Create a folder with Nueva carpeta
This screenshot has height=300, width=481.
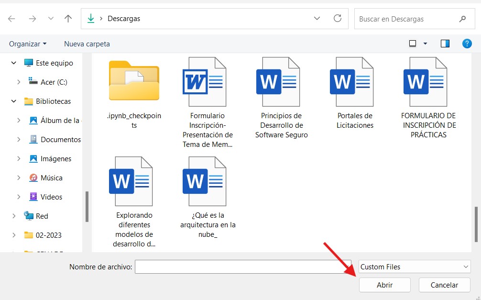click(87, 44)
